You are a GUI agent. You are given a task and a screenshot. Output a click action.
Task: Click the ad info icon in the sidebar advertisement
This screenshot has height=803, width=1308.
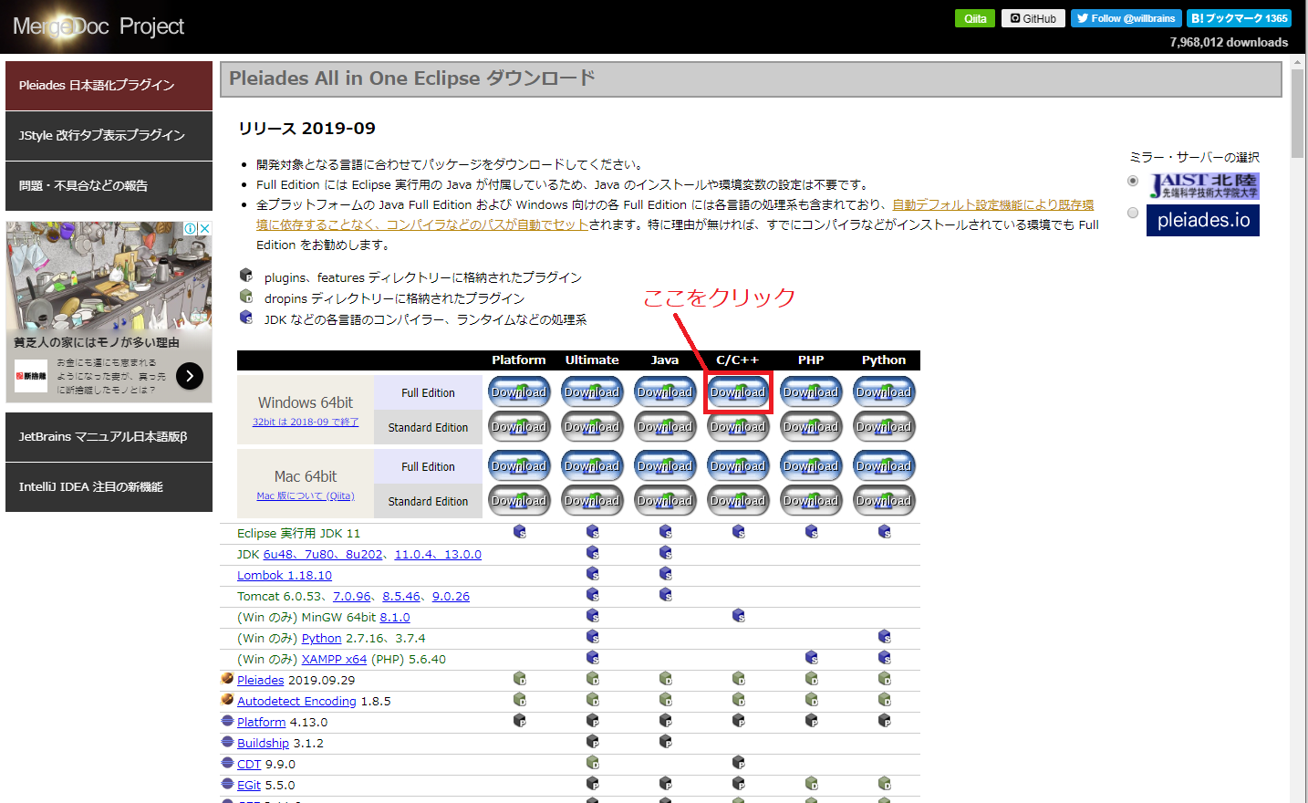coord(191,229)
